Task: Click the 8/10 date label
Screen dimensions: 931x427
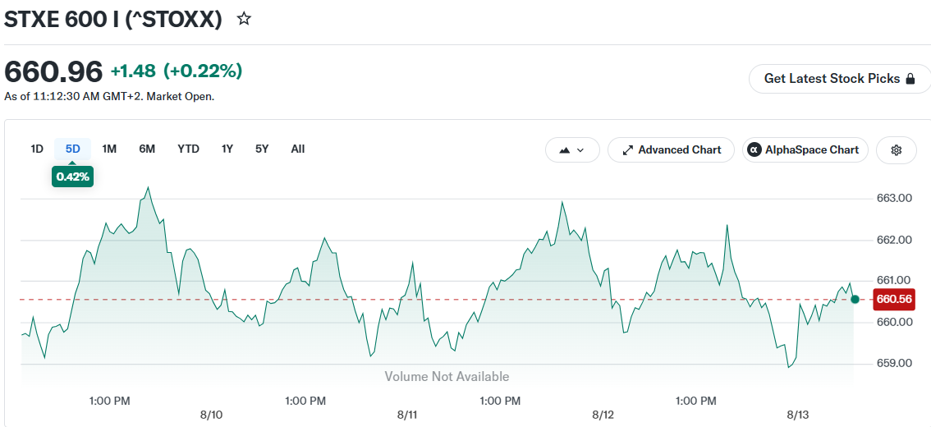Action: point(211,415)
